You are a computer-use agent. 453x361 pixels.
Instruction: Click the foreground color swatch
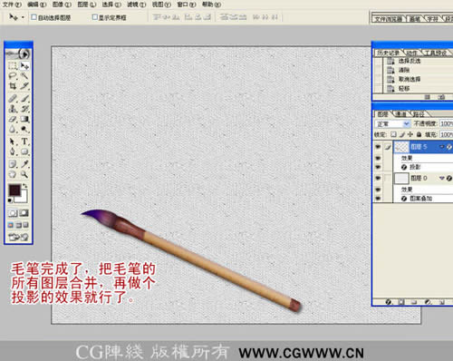(x=14, y=190)
